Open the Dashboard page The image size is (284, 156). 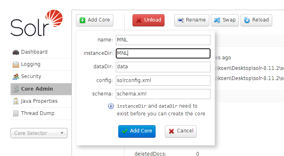[41, 52]
